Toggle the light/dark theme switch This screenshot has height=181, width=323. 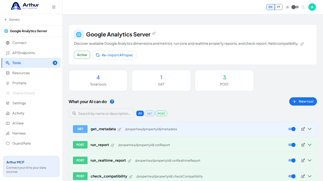pos(295,7)
